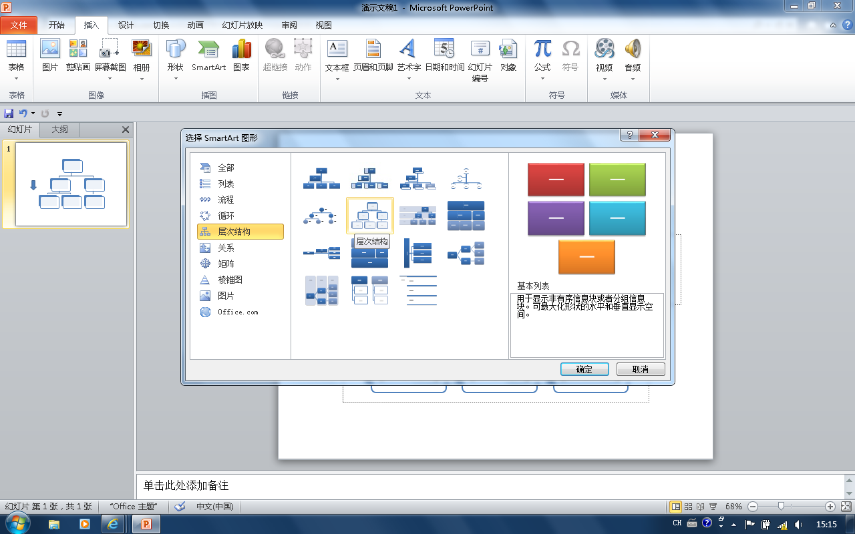Open the 公式 equation dropdown arrow
This screenshot has width=855, height=534.
pos(542,79)
